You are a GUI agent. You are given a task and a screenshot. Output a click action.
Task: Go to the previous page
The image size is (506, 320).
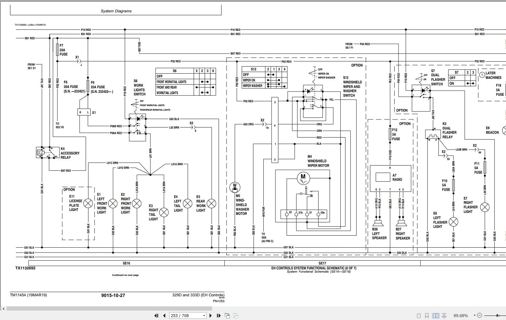(164, 315)
